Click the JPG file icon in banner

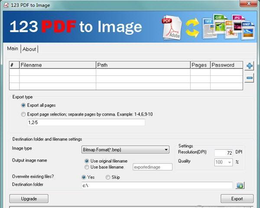238,23
